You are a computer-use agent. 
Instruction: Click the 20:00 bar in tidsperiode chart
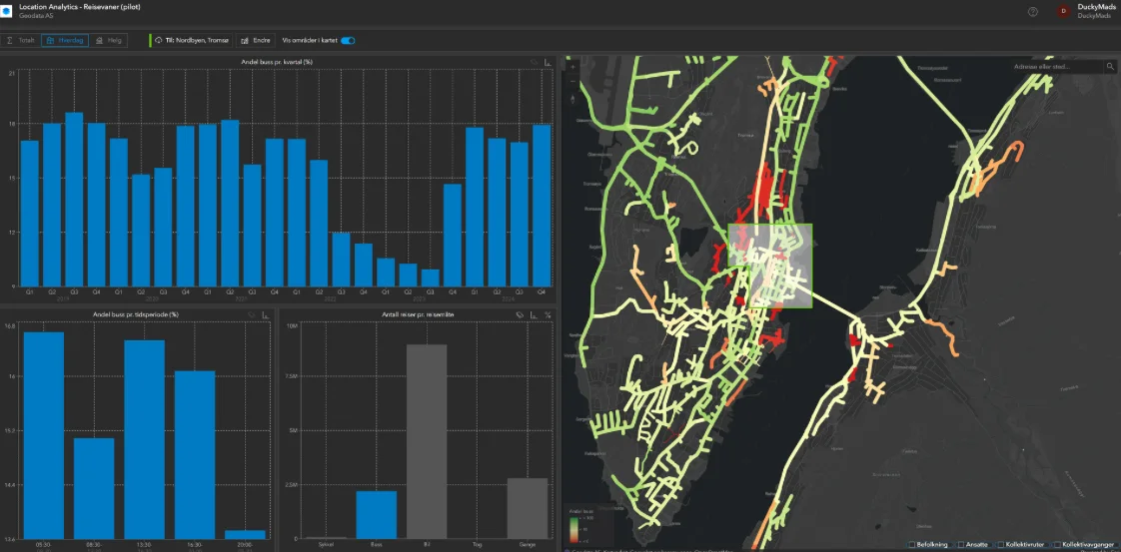245,535
